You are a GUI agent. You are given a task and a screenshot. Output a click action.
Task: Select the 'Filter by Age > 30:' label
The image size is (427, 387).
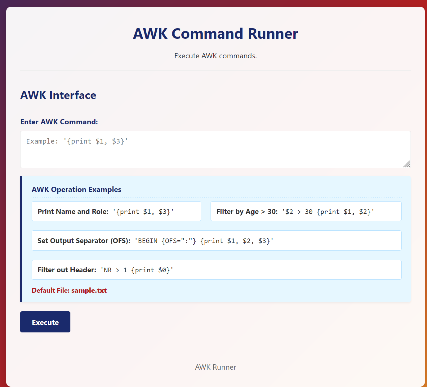(247, 211)
